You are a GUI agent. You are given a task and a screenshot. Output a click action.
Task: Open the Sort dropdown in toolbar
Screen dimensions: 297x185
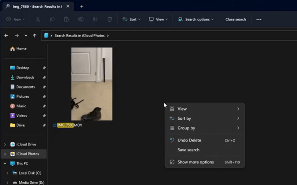click(132, 19)
